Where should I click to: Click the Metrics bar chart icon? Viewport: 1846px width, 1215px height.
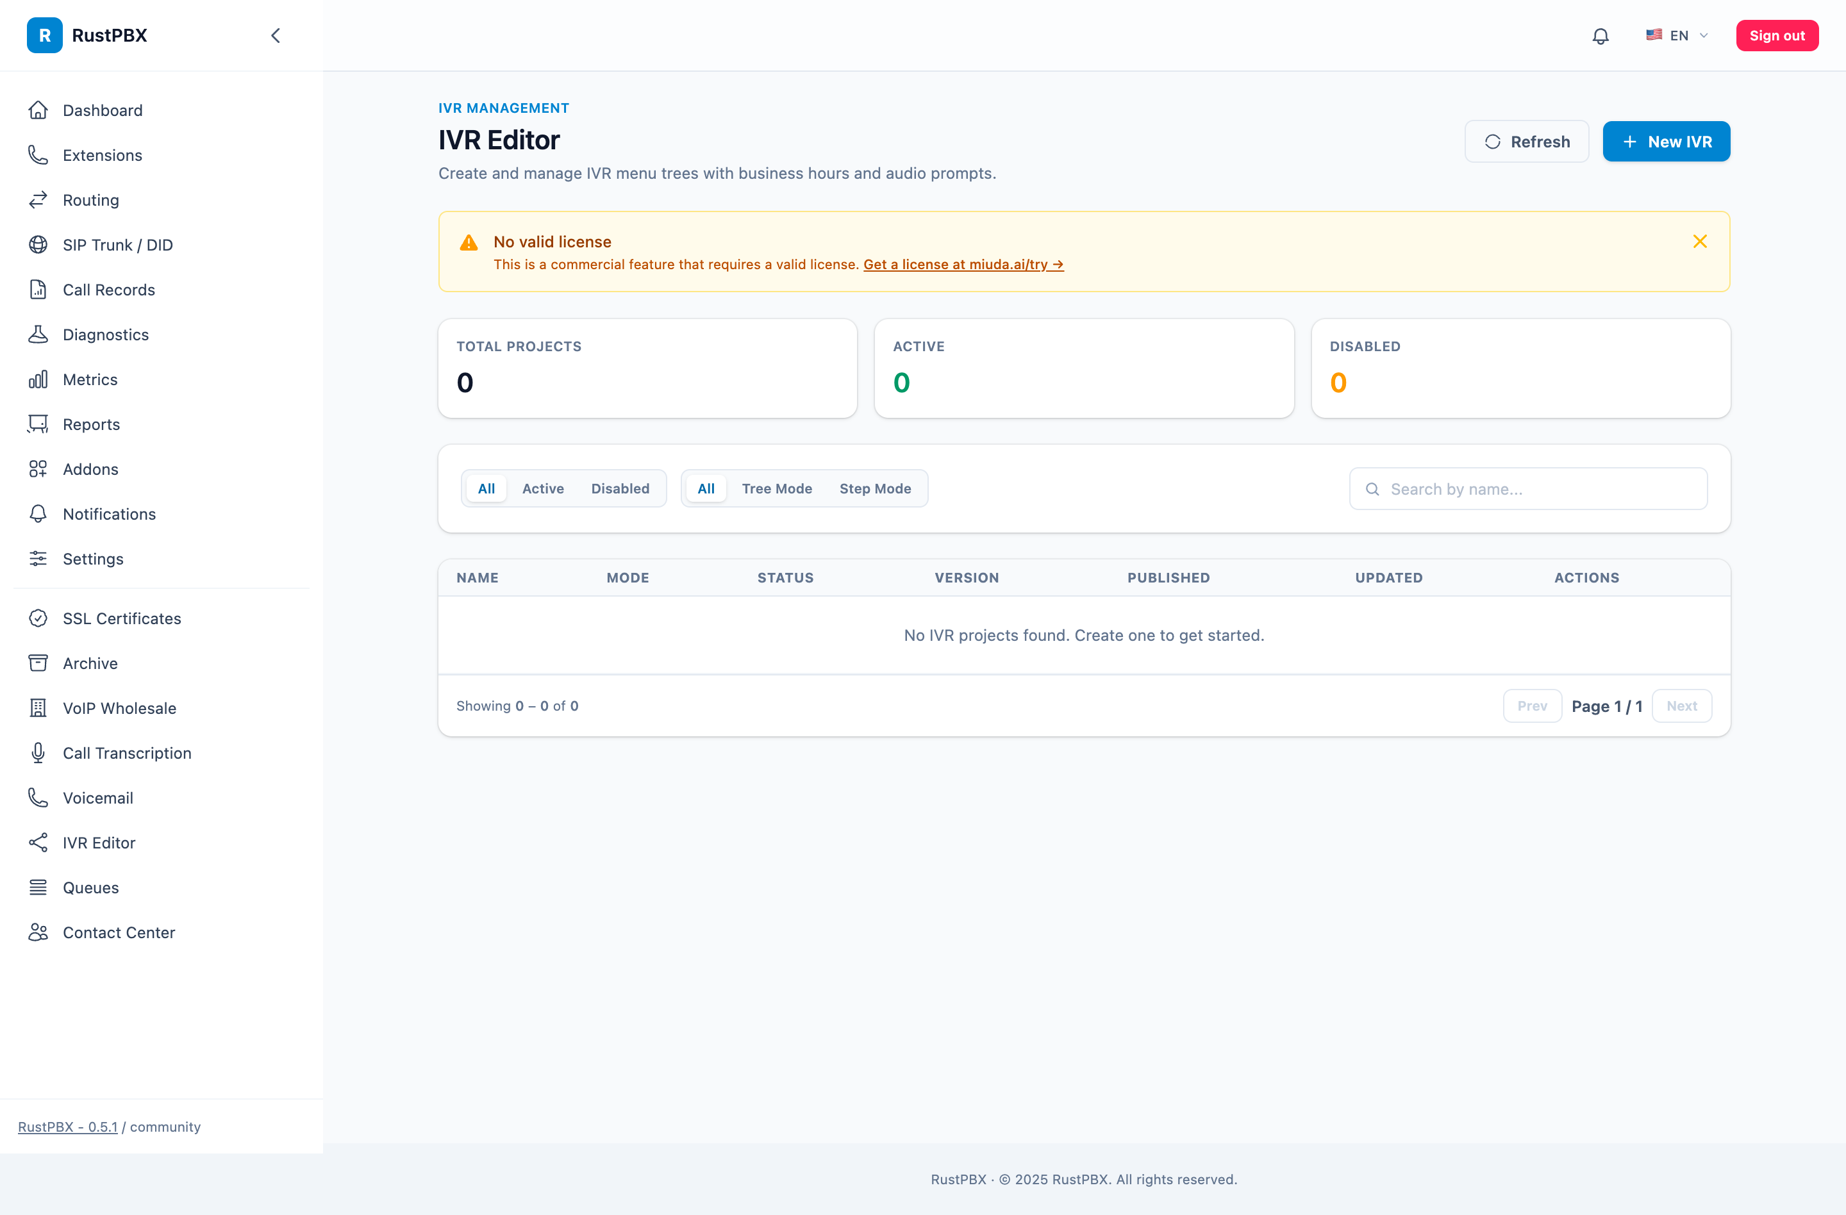[38, 380]
